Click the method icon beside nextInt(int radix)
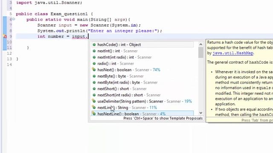The image size is (273, 153). [x=94, y=57]
